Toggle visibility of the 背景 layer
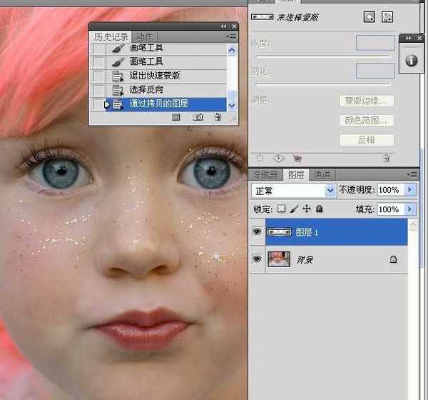Viewport: 428px width, 400px height. [x=257, y=260]
